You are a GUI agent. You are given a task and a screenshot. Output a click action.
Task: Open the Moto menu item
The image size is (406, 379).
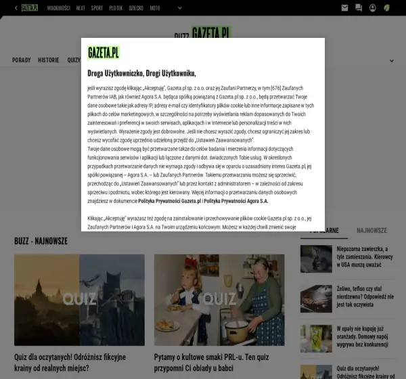pos(155,8)
